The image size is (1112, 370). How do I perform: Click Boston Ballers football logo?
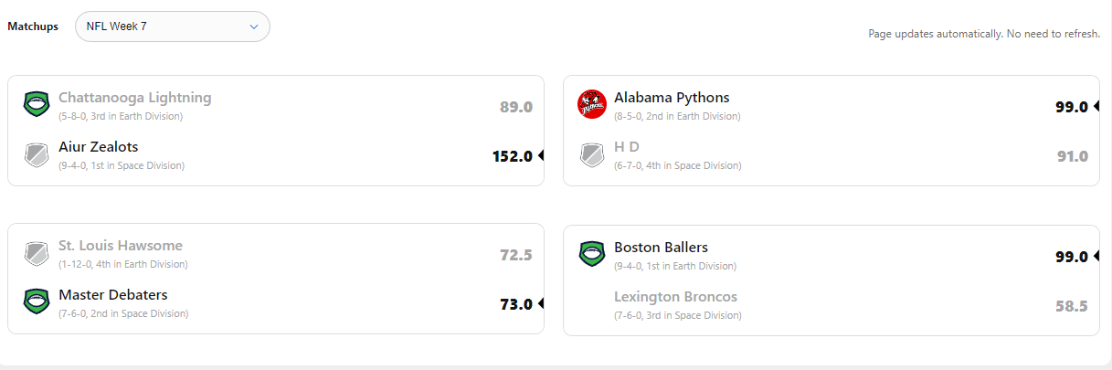coord(592,253)
